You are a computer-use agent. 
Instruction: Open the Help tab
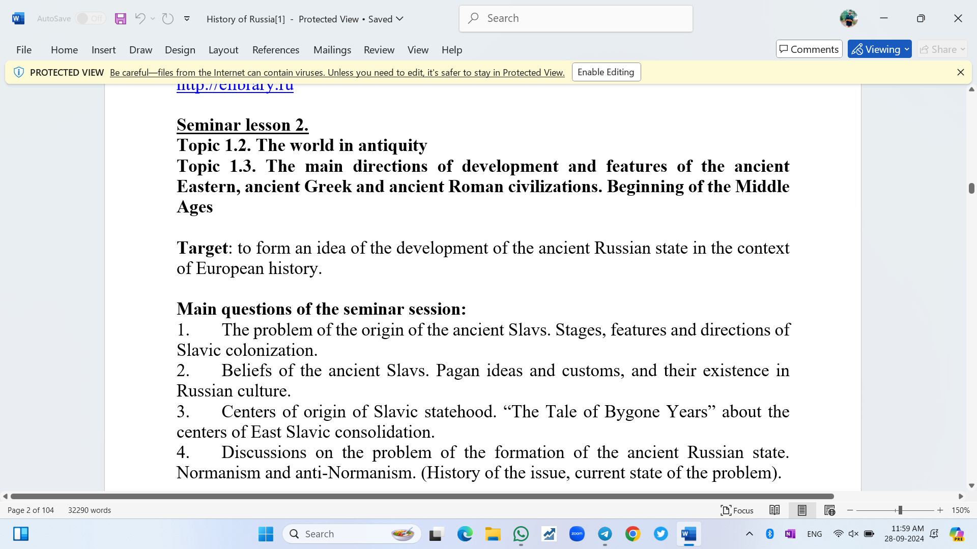[452, 50]
